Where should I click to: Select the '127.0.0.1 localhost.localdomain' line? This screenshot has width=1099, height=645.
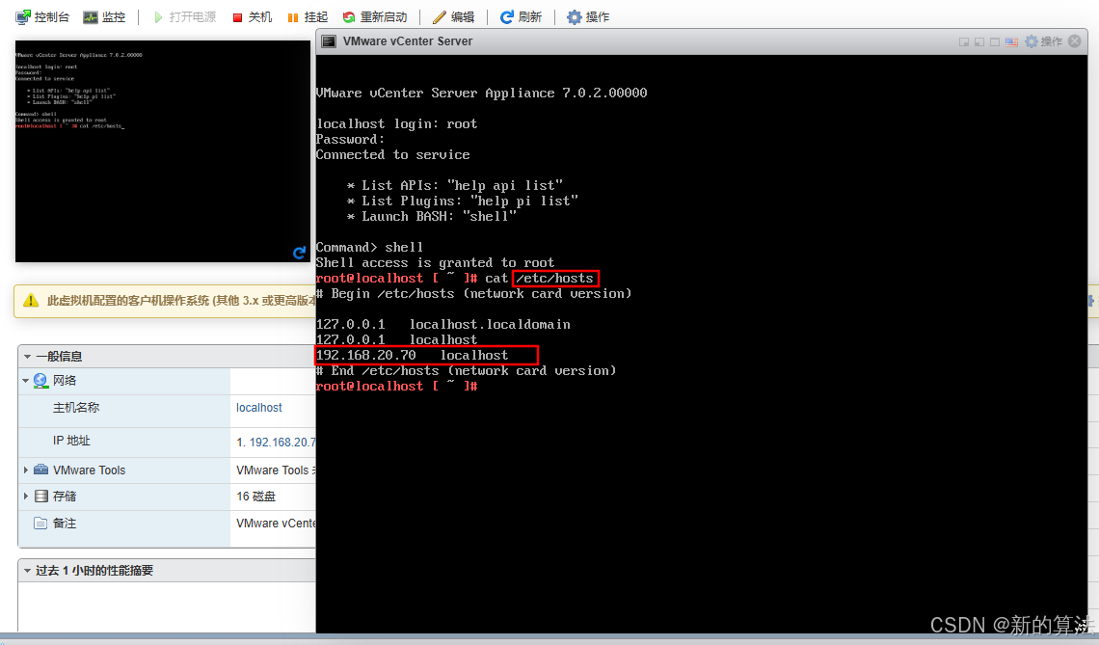tap(442, 325)
